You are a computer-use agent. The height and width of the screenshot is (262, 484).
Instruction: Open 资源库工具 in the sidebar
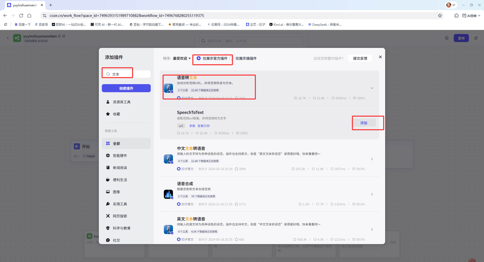126,102
